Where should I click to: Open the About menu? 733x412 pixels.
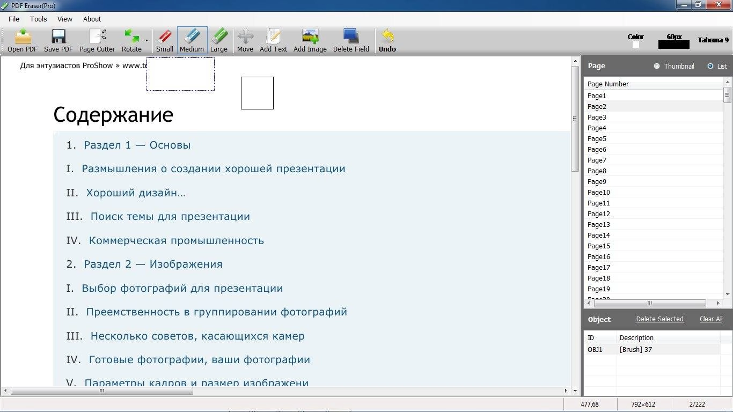pos(92,19)
